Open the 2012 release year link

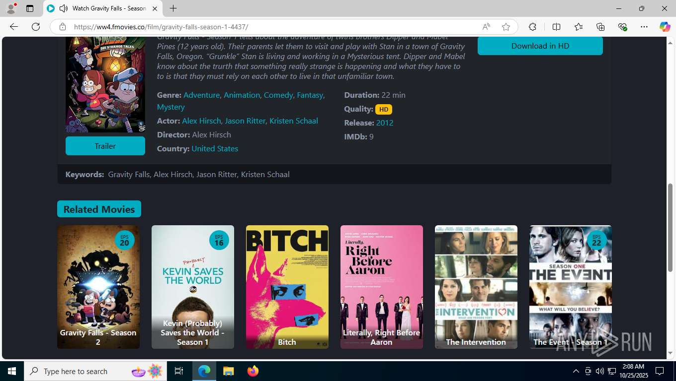click(385, 123)
